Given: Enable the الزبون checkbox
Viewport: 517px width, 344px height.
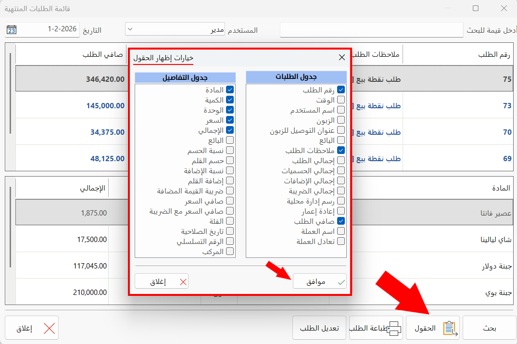Looking at the screenshot, I should pos(340,120).
